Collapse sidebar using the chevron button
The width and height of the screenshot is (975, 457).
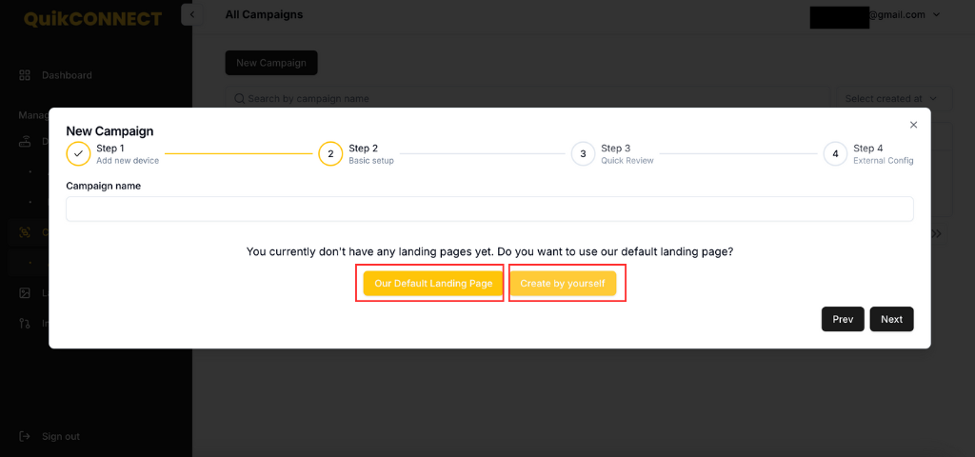pos(191,14)
